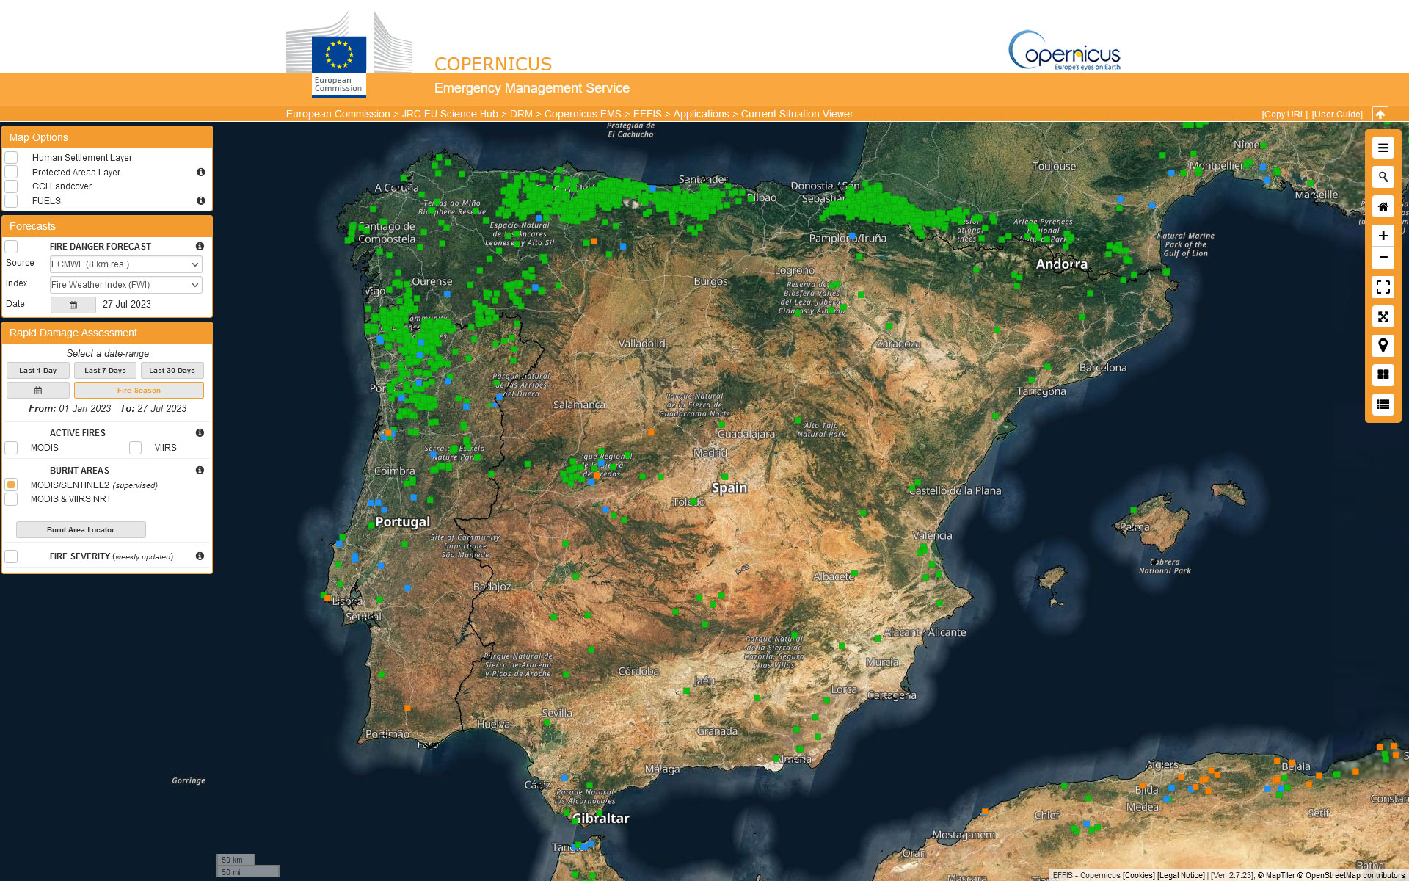Select Last 1 Day range

tap(38, 371)
